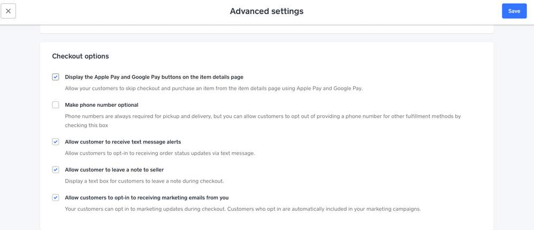Click the description about skipping checkout with Apple Pay
The image size is (534, 230).
(x=213, y=89)
